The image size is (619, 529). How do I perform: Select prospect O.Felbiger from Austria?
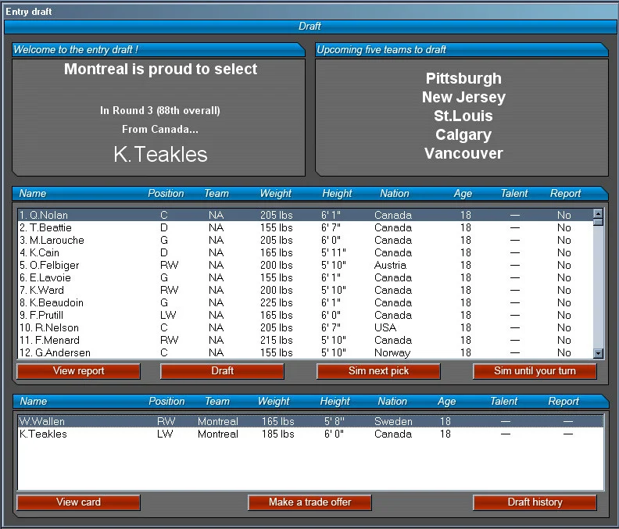coord(305,266)
